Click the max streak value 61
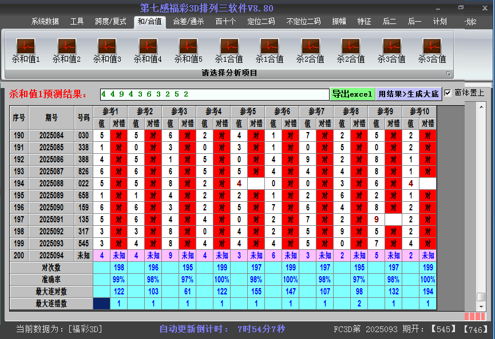The height and width of the screenshot is (339, 495). 188,292
